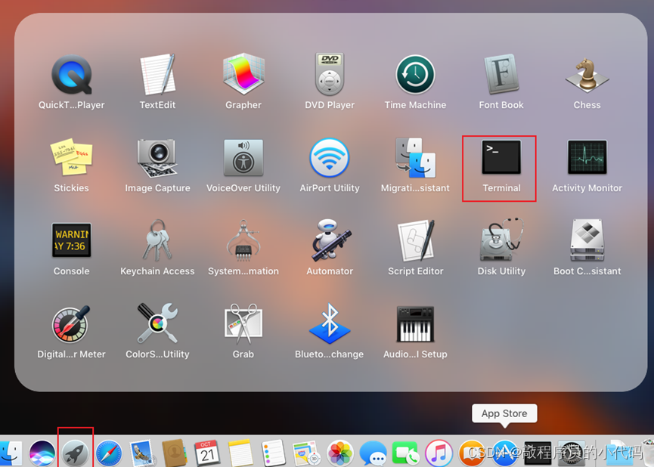Click the Launchpad rocket in the Dock
This screenshot has width=654, height=467.
(x=76, y=453)
